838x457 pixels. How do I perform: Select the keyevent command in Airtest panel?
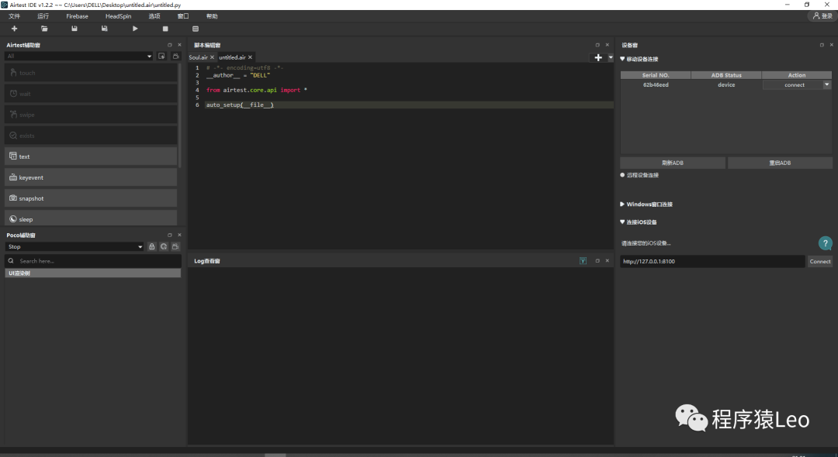pos(91,177)
